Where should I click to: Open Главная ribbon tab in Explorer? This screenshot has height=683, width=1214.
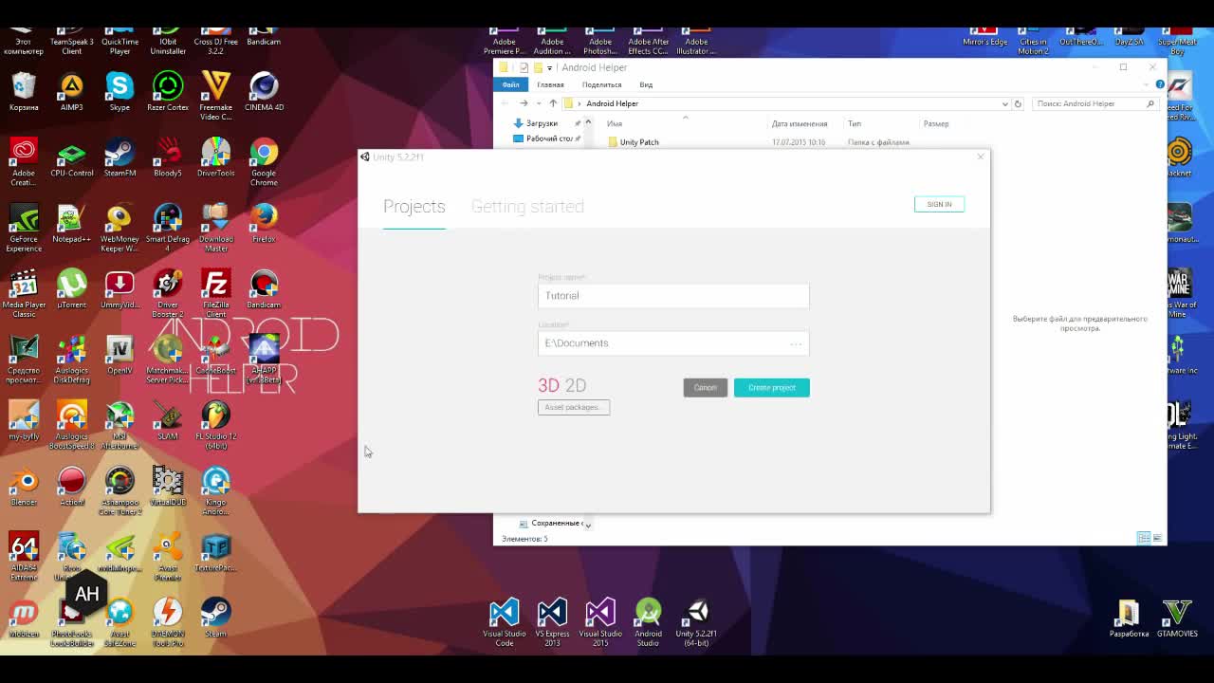(x=550, y=84)
